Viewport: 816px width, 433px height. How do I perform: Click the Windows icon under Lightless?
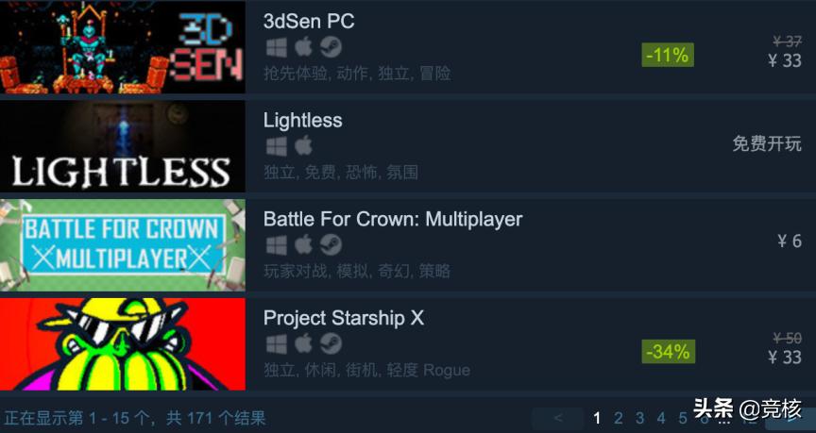click(x=277, y=146)
